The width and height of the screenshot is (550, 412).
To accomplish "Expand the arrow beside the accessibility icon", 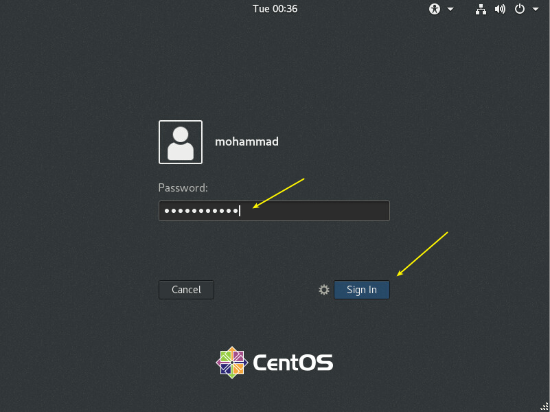I will 450,10.
